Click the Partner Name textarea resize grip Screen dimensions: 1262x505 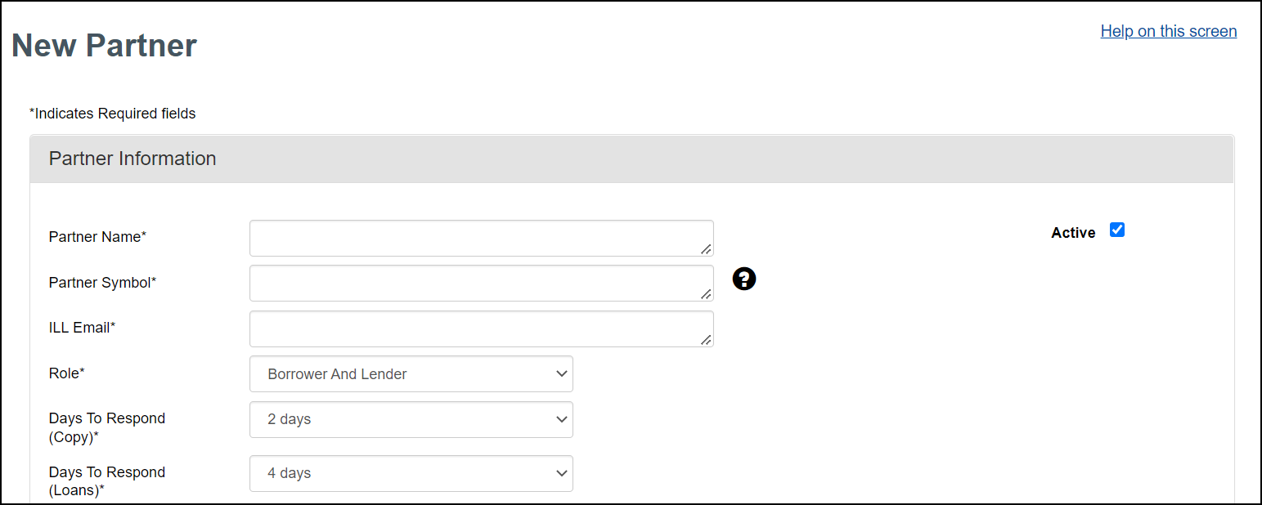(x=706, y=249)
